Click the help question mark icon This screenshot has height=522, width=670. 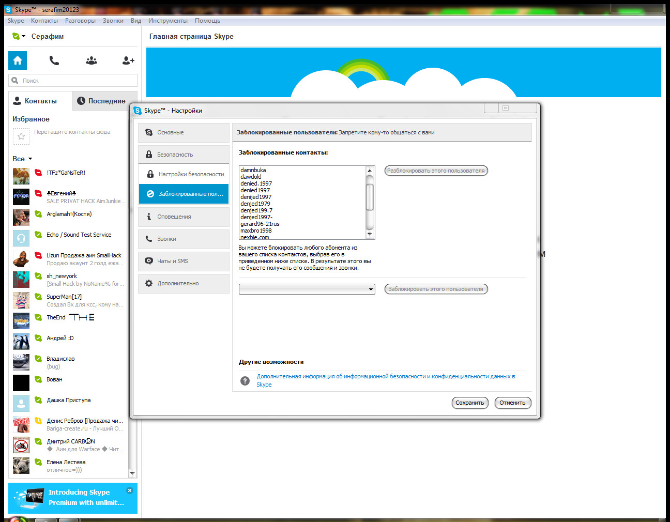coord(245,381)
